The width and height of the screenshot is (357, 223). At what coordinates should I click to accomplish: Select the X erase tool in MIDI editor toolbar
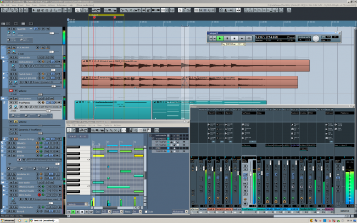pyautogui.click(x=115, y=130)
